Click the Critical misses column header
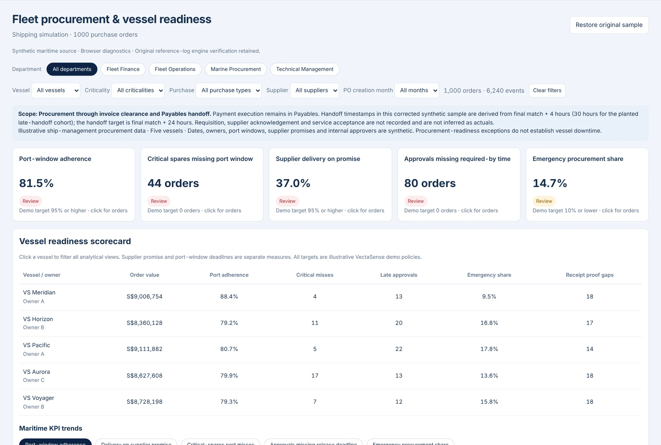 315,275
